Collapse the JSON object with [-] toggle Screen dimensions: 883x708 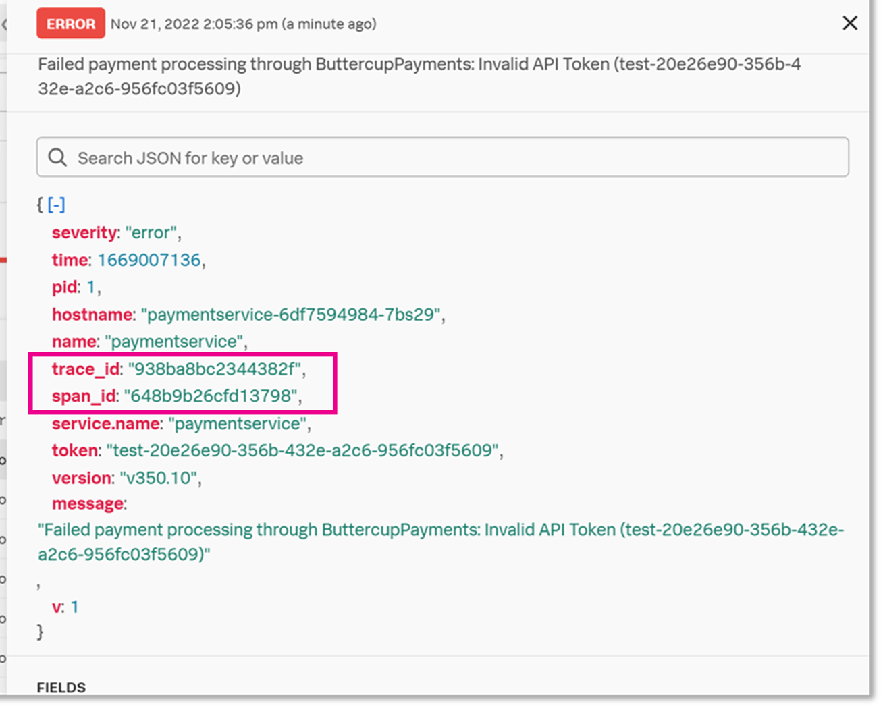[x=57, y=205]
